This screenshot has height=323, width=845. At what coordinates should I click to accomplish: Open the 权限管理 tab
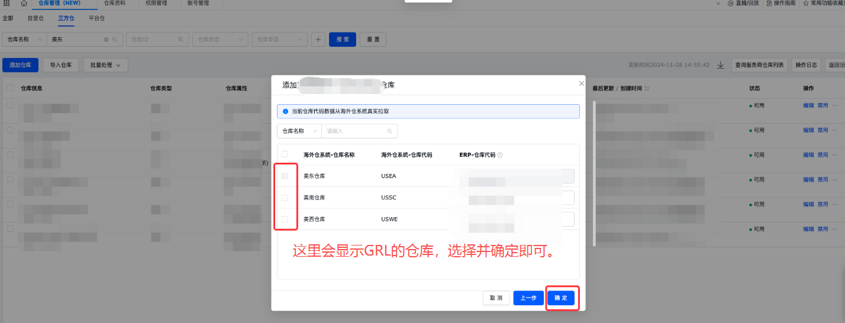(x=156, y=4)
